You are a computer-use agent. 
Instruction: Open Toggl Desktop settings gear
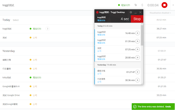tap(131, 12)
